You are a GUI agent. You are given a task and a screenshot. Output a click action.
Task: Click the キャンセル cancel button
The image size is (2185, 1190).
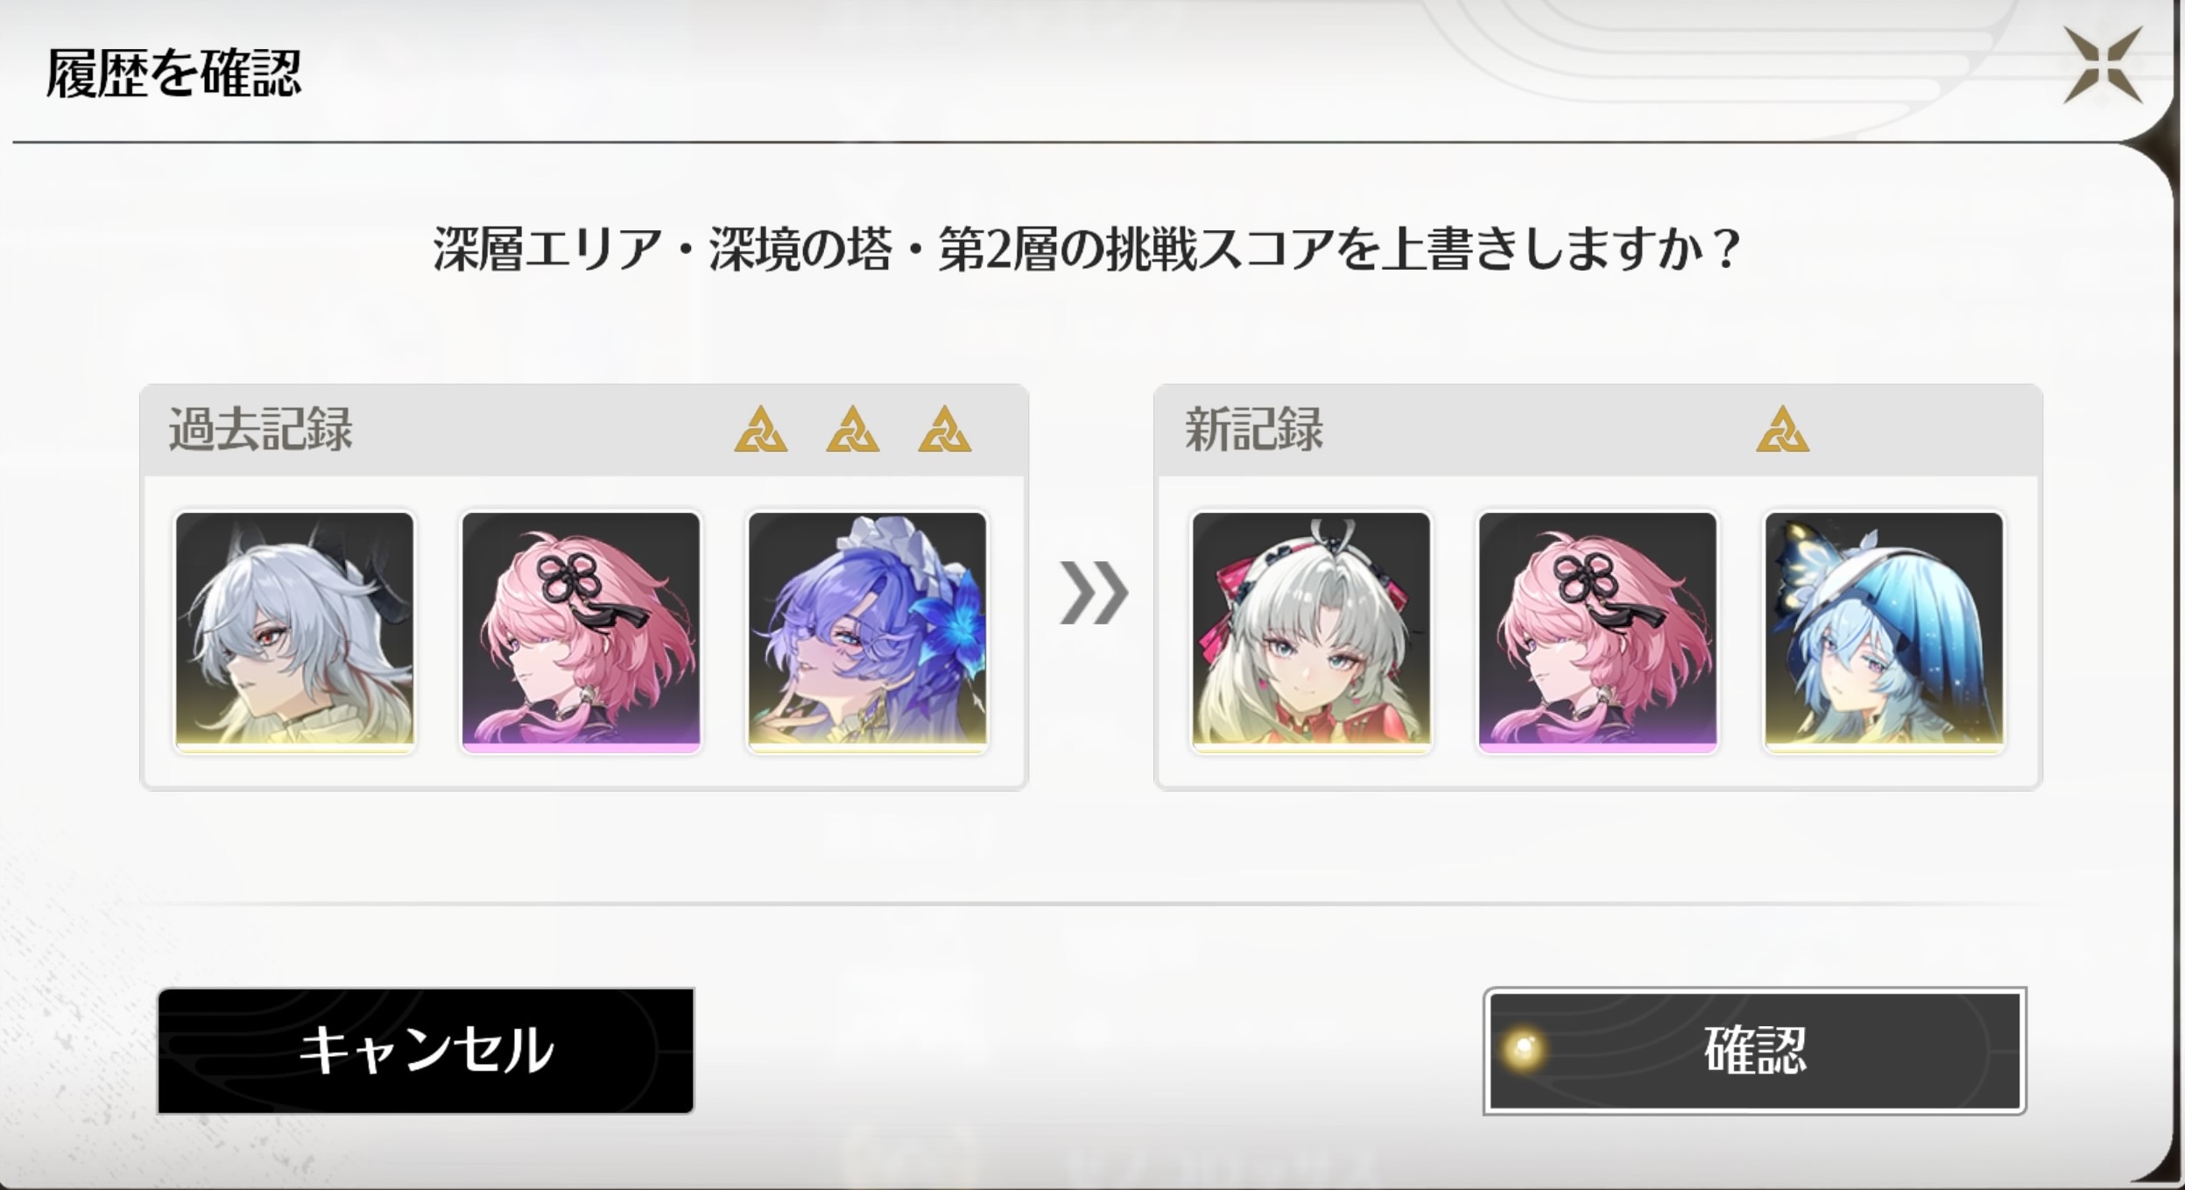pos(426,1051)
